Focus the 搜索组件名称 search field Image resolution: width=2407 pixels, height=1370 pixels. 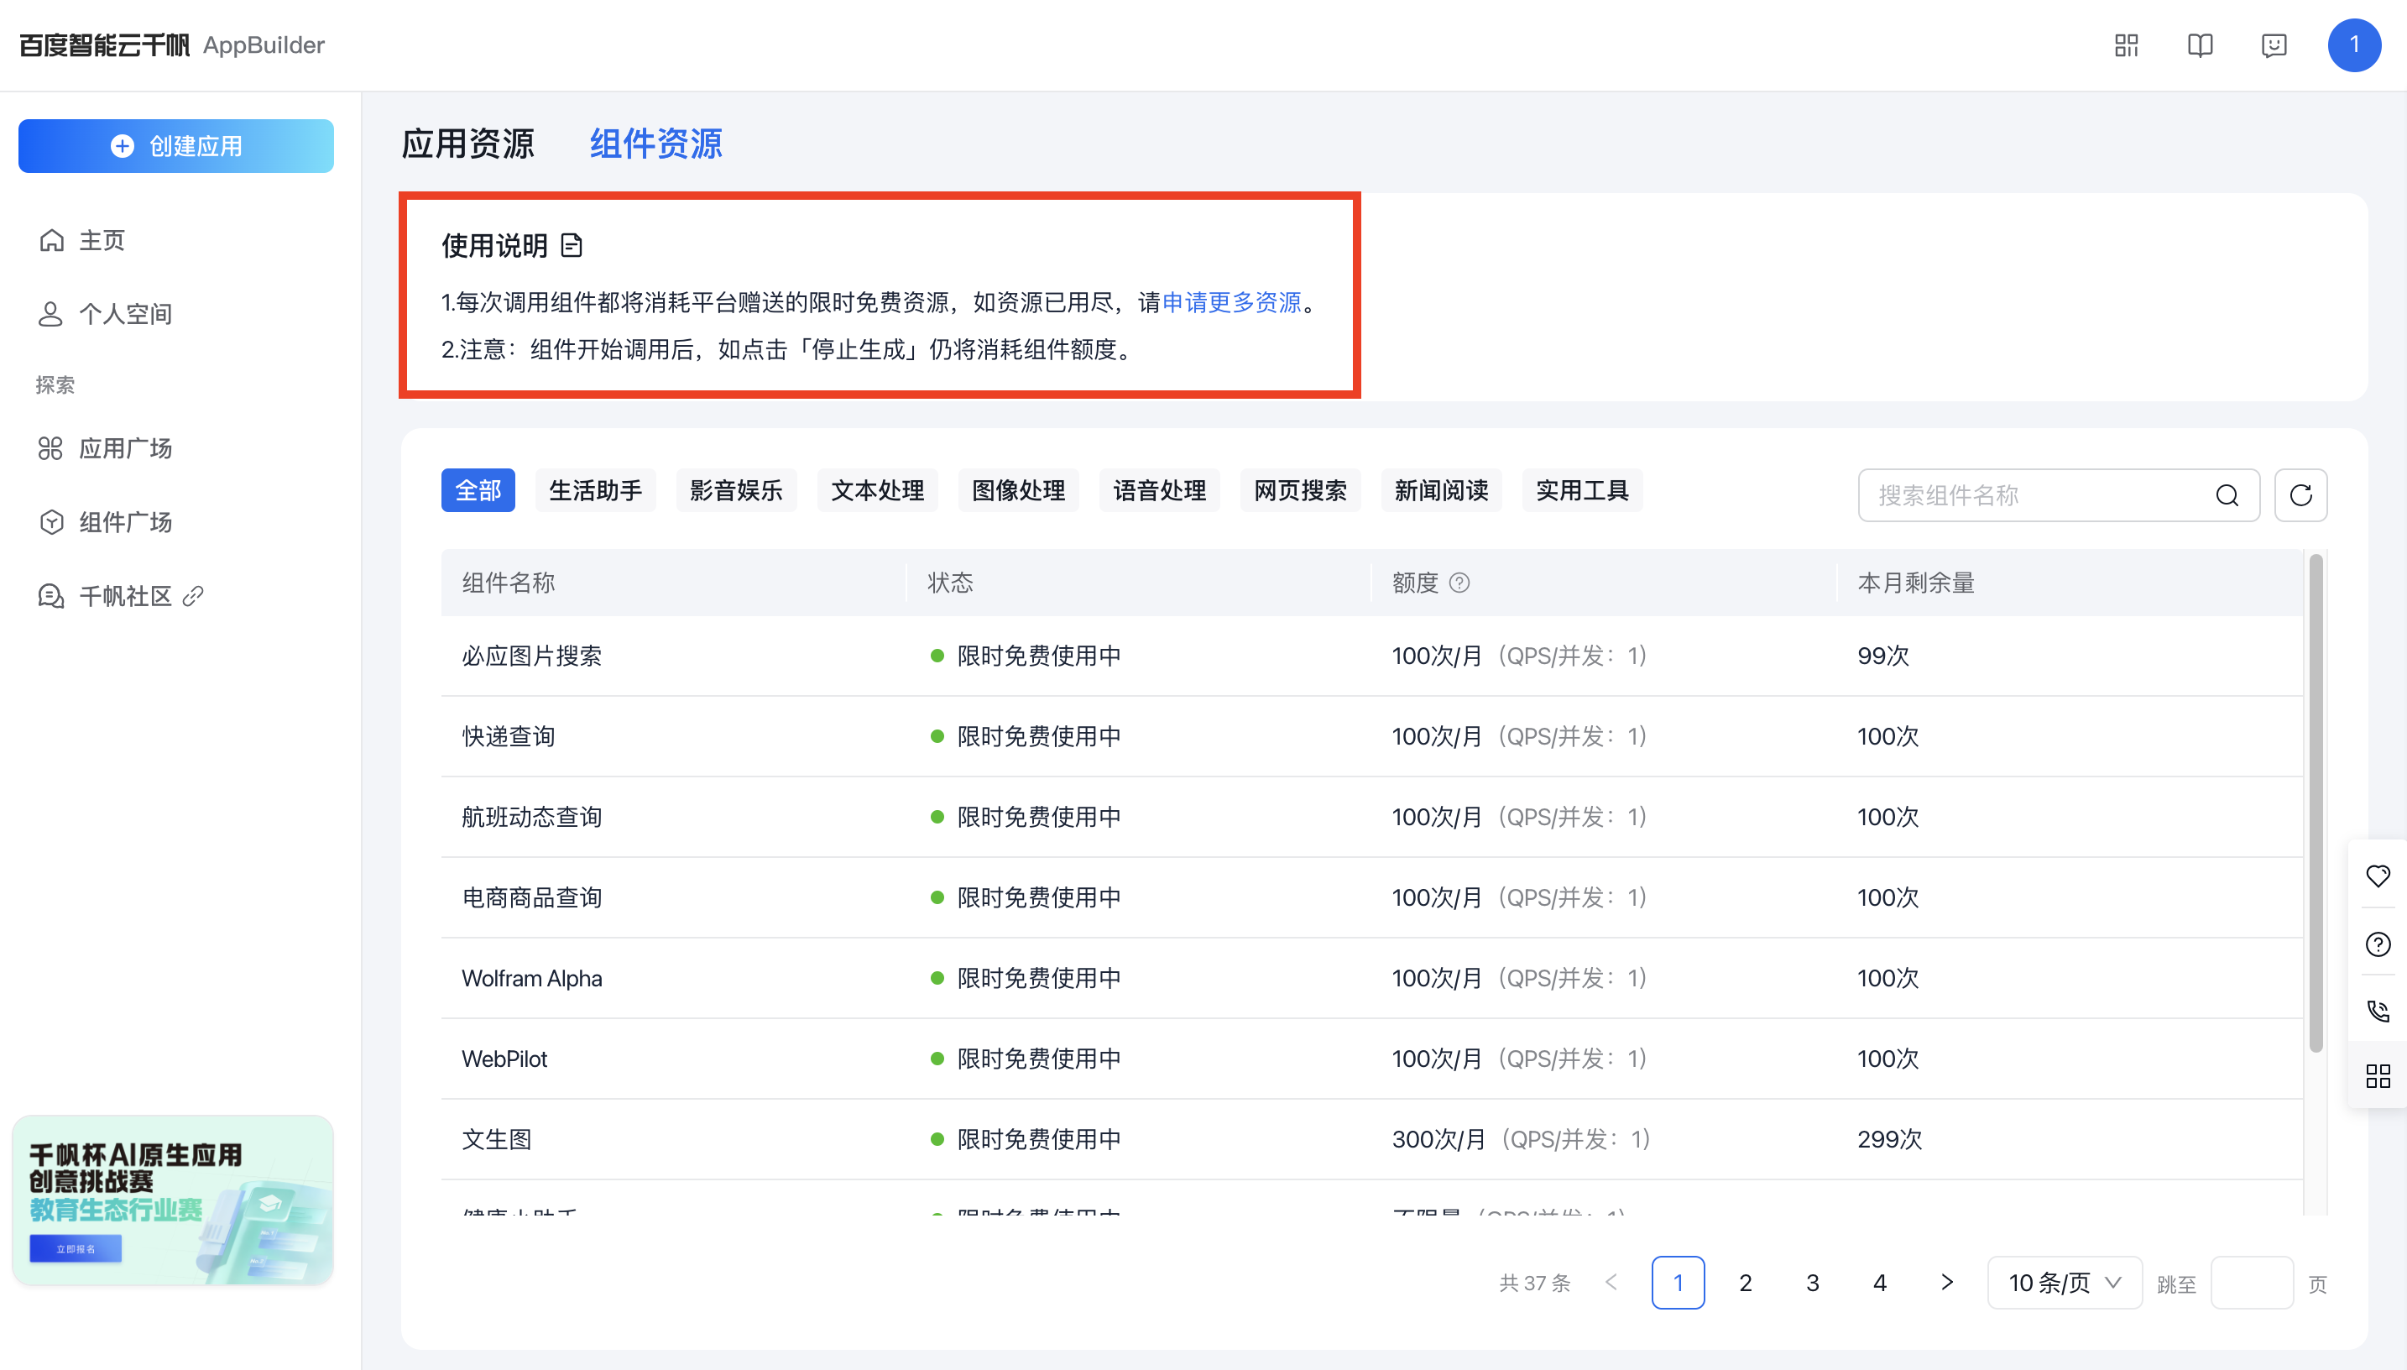pyautogui.click(x=2059, y=495)
